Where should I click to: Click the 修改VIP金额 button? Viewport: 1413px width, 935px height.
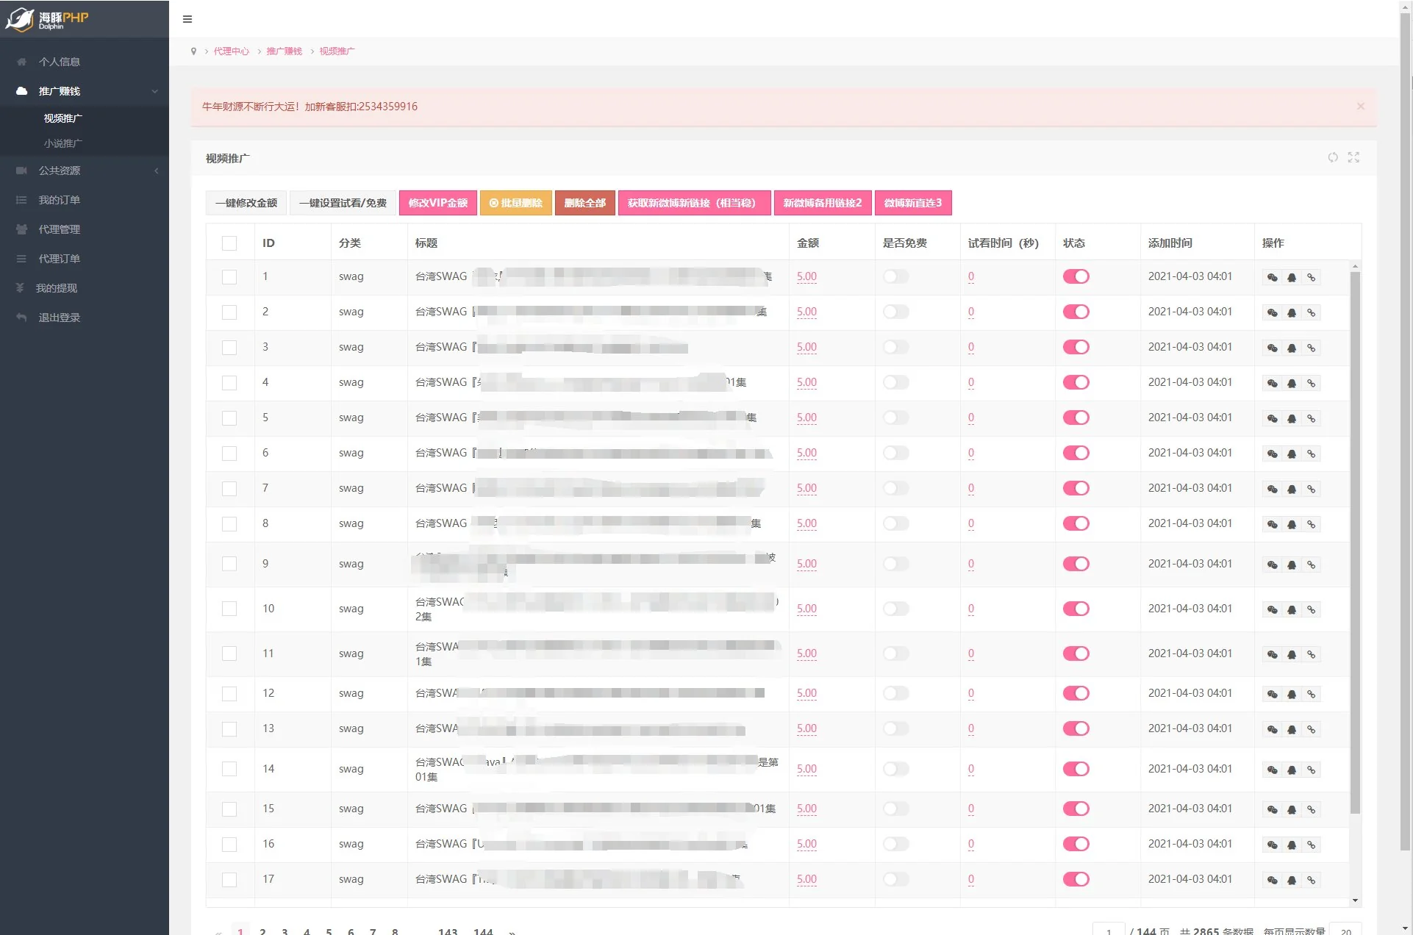click(x=438, y=203)
